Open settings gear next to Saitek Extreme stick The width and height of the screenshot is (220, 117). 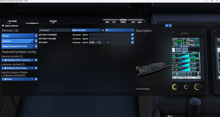click(36, 46)
